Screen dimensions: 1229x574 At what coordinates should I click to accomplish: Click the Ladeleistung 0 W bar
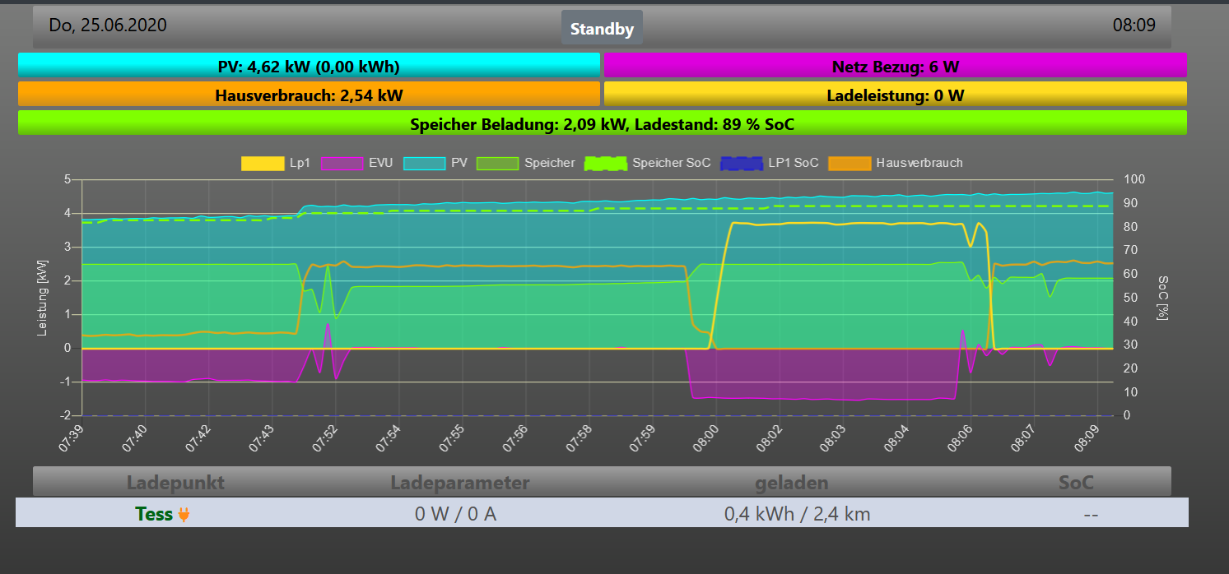[895, 95]
